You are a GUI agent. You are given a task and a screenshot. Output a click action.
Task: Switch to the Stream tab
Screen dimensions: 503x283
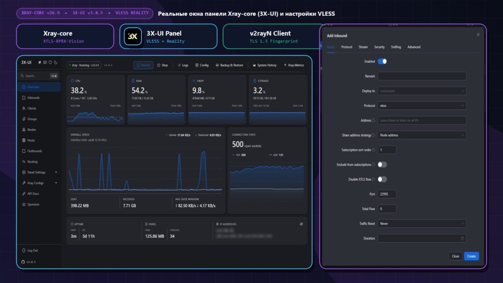[x=363, y=47]
